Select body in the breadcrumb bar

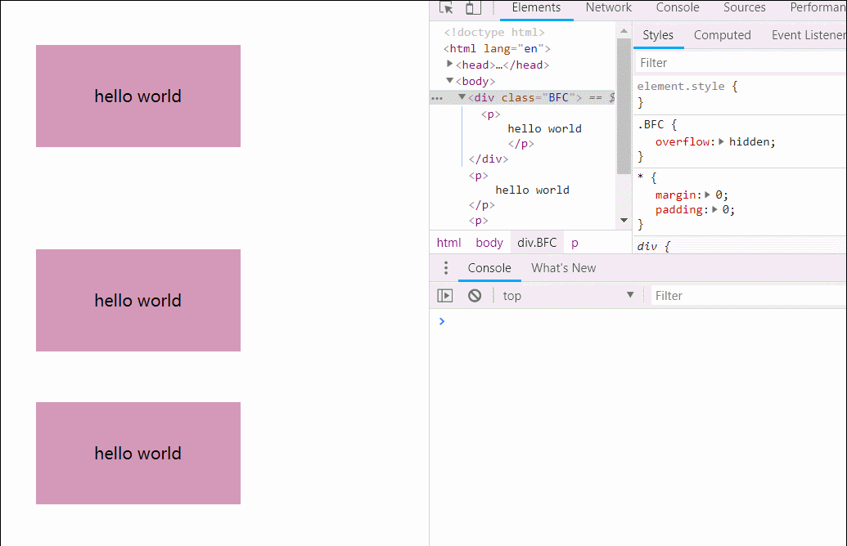click(x=489, y=243)
